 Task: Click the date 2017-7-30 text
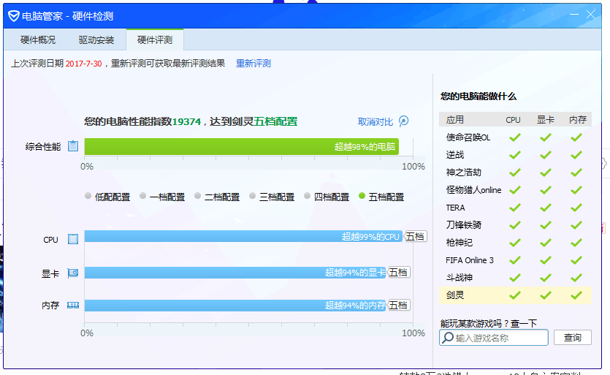[x=83, y=64]
